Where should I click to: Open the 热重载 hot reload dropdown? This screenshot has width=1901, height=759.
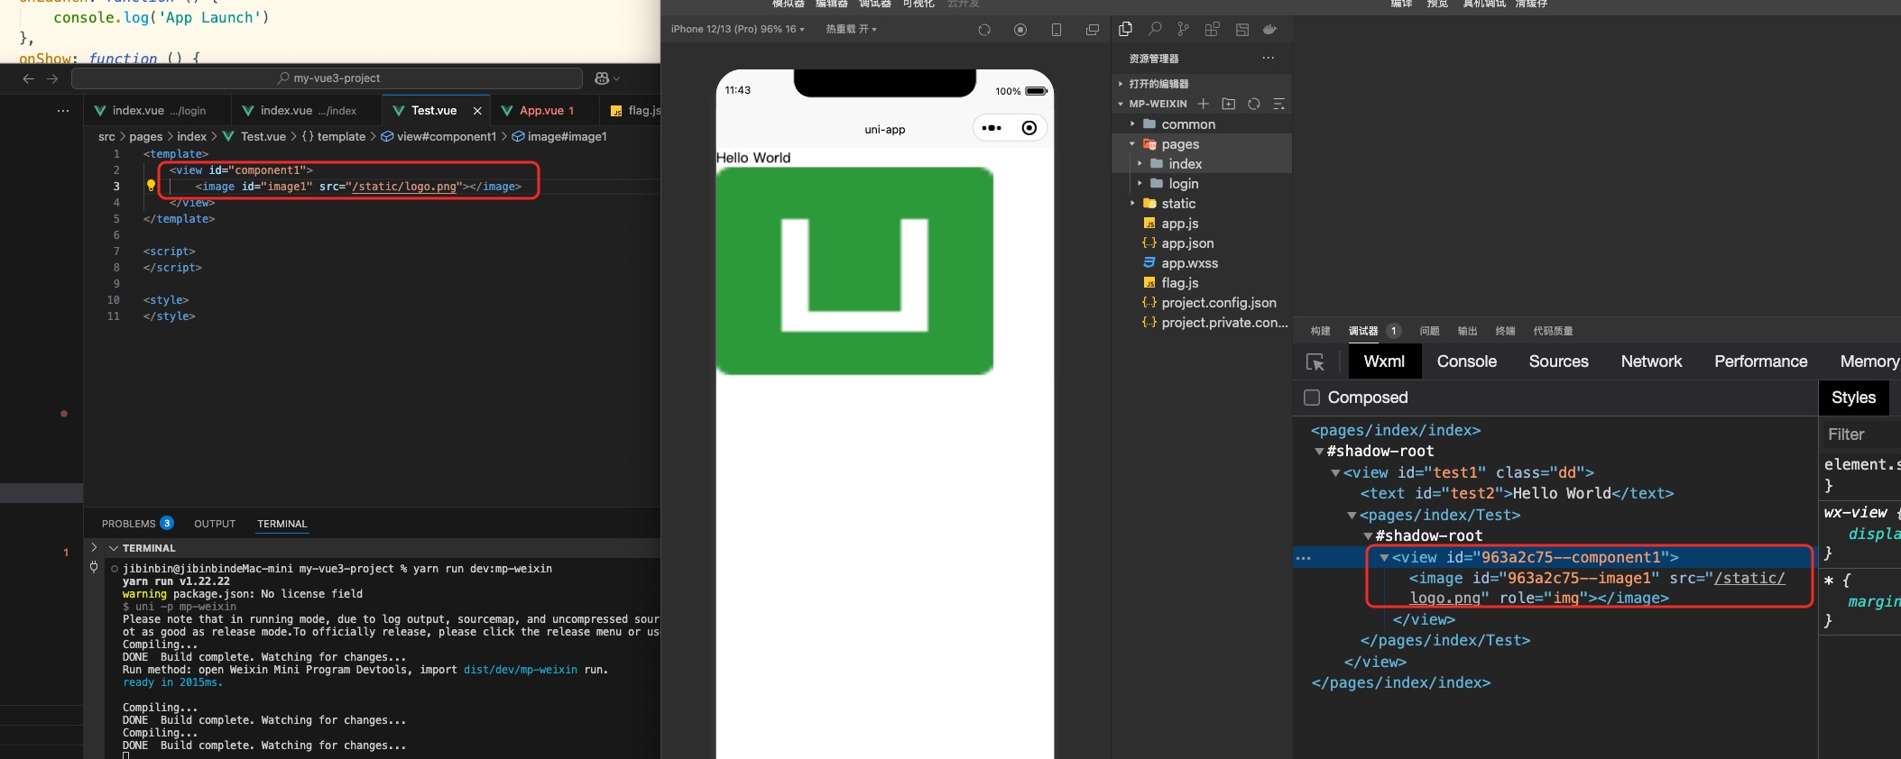click(851, 29)
